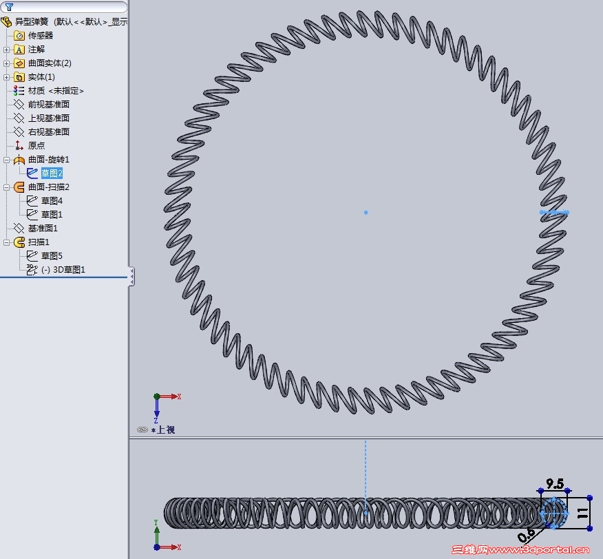Select the 右视基准面 label
The image size is (603, 559).
(48, 132)
